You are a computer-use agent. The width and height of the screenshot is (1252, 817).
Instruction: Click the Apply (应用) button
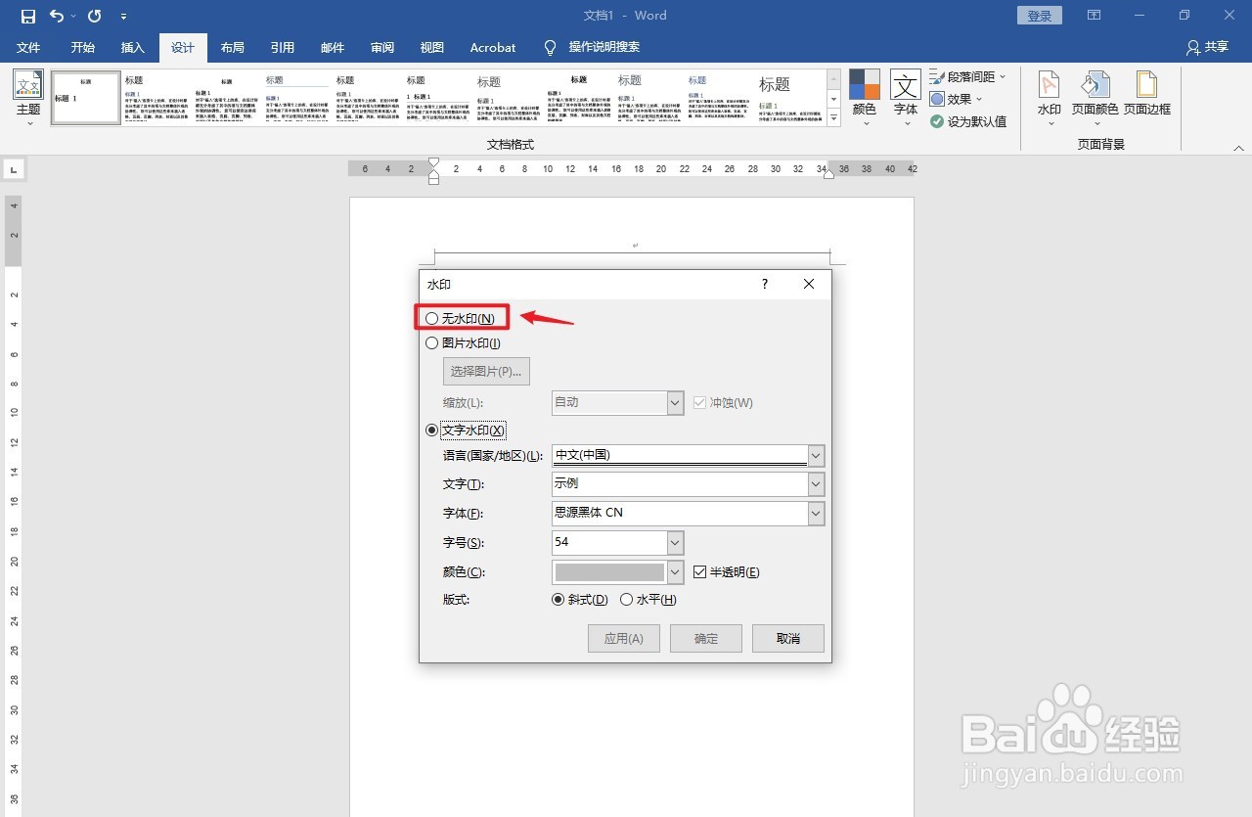(624, 639)
